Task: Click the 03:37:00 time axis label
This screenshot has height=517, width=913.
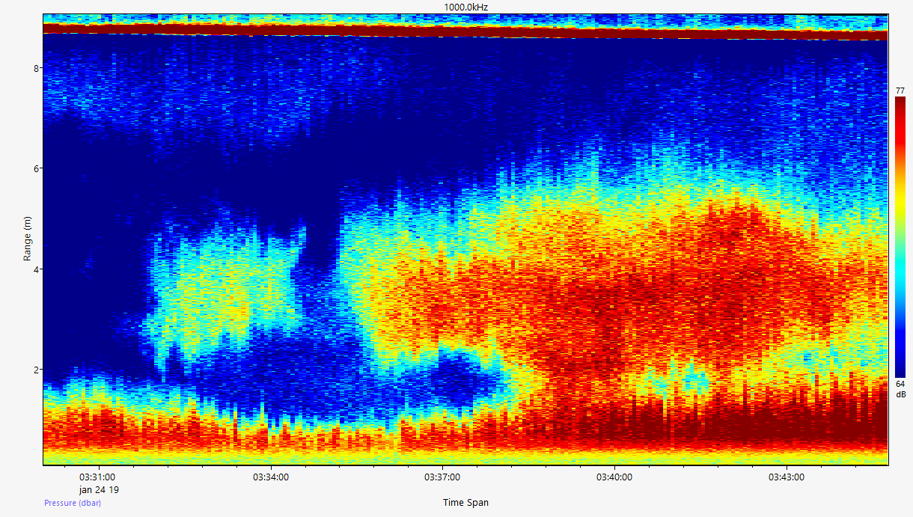Action: click(x=442, y=477)
